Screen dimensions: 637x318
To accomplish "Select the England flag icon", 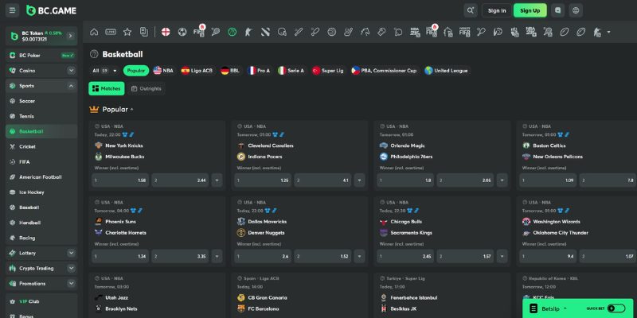I will click(166, 32).
